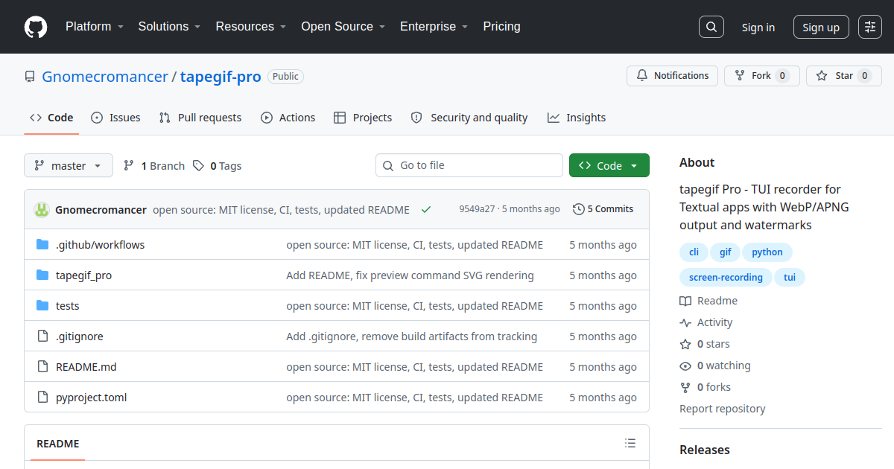Viewport: 894px width, 469px height.
Task: Open the pyproject.toml file name
Action: [92, 398]
